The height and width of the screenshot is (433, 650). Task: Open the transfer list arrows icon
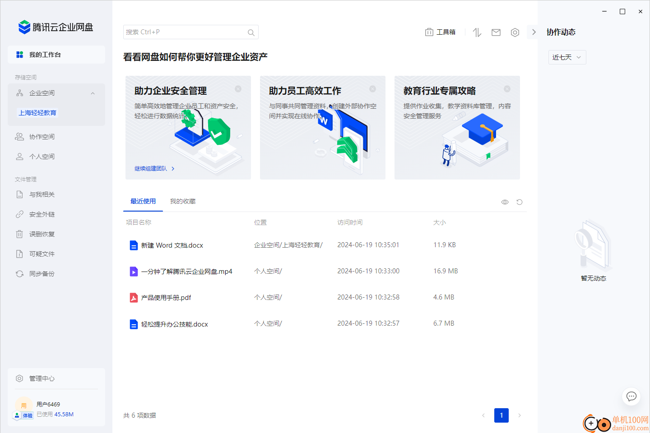(x=477, y=32)
